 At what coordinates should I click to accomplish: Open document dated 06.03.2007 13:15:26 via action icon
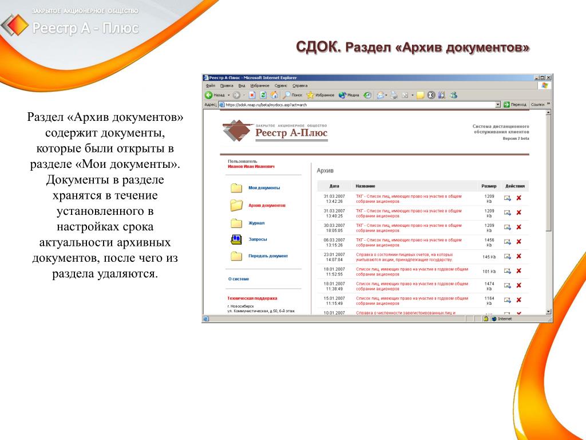(507, 242)
